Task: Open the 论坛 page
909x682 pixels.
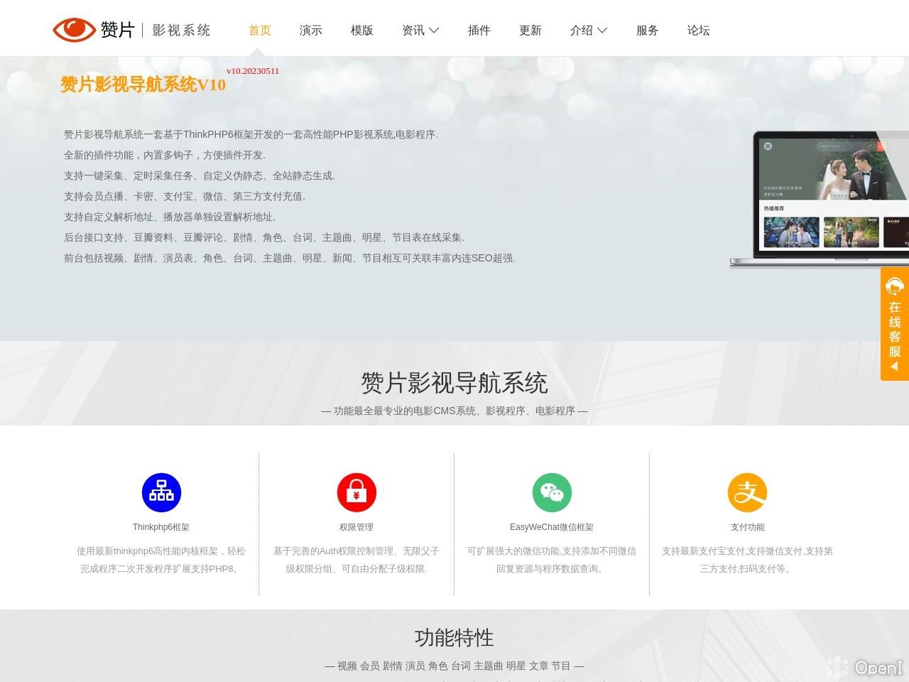Action: [x=698, y=30]
